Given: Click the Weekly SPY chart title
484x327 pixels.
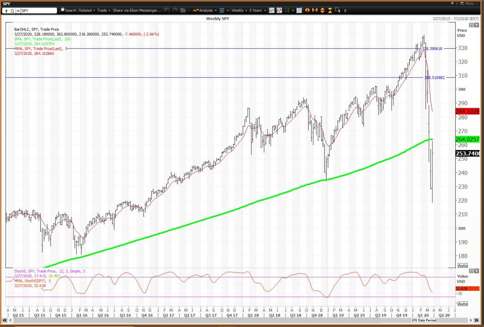Looking at the screenshot, I should 218,19.
